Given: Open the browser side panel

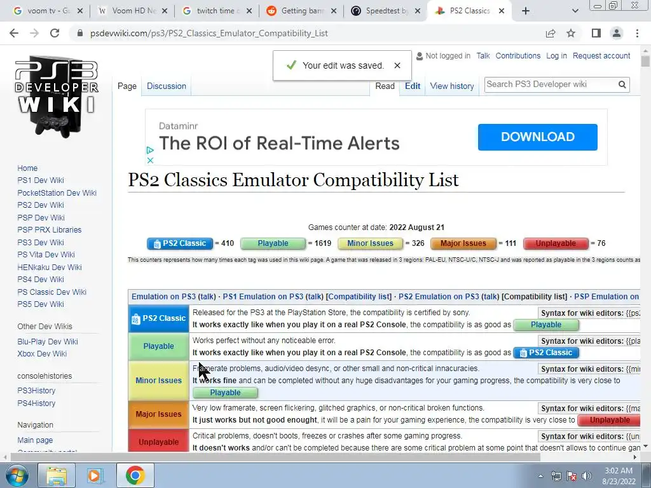Looking at the screenshot, I should point(596,33).
